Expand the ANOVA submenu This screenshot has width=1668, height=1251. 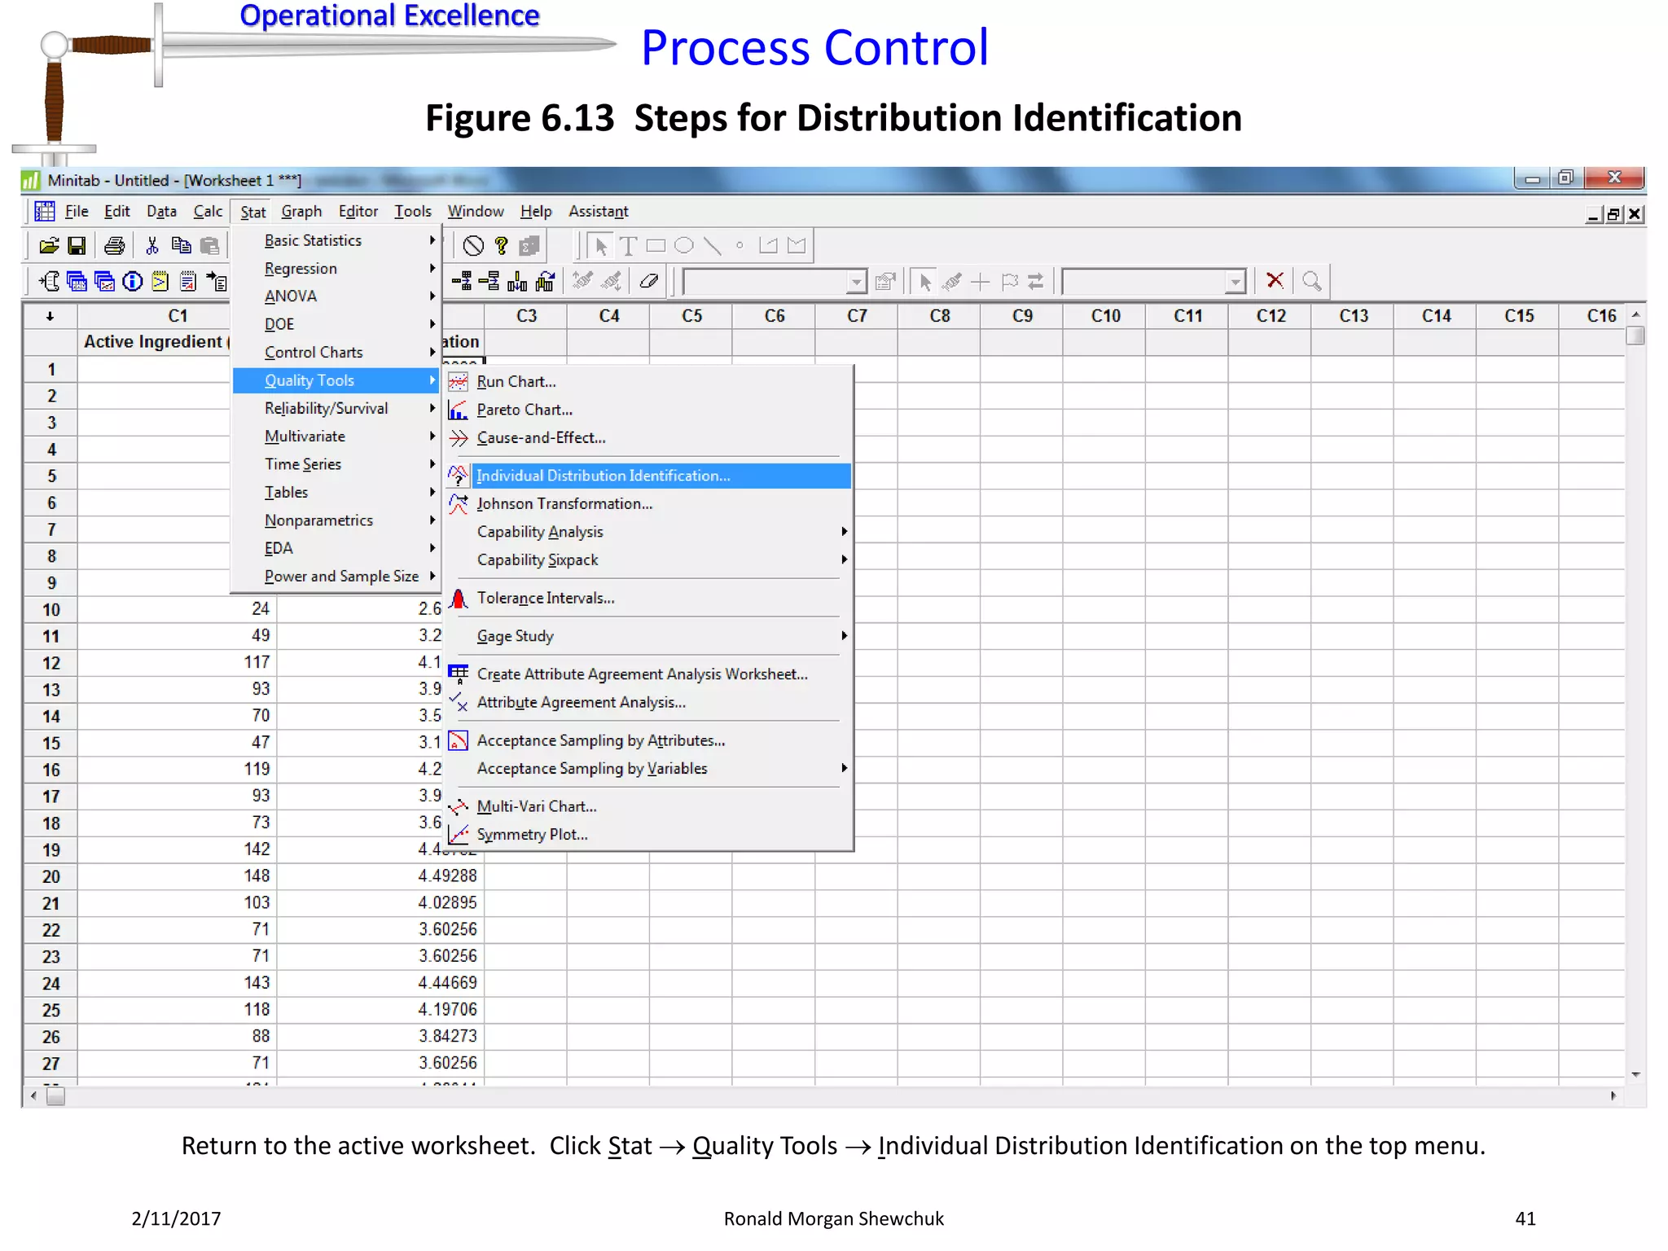click(x=336, y=296)
